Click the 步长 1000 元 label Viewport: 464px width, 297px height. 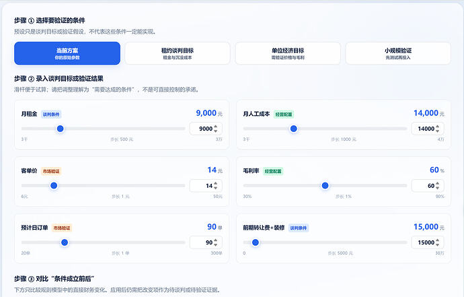point(344,139)
